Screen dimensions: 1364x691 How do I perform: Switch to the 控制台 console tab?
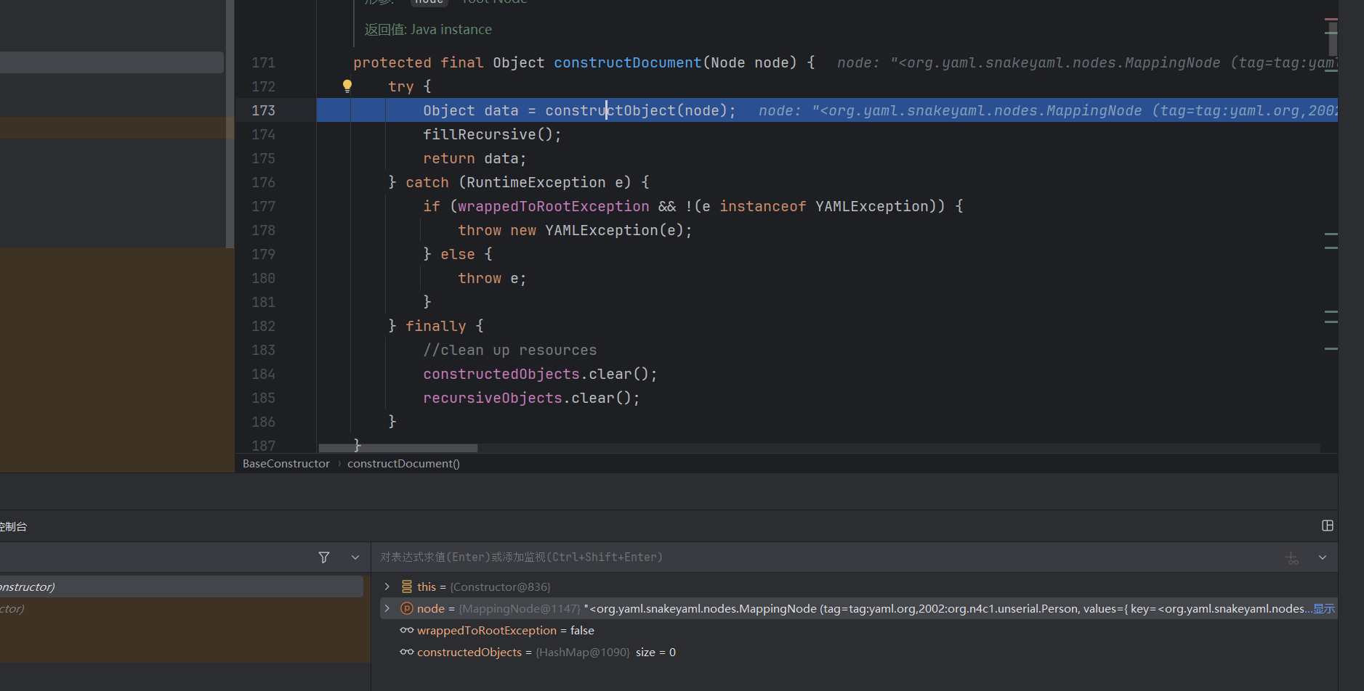click(x=13, y=526)
